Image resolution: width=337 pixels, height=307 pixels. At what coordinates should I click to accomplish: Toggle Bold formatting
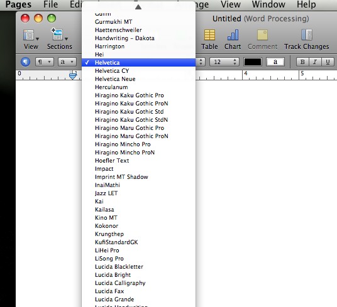tap(302, 62)
